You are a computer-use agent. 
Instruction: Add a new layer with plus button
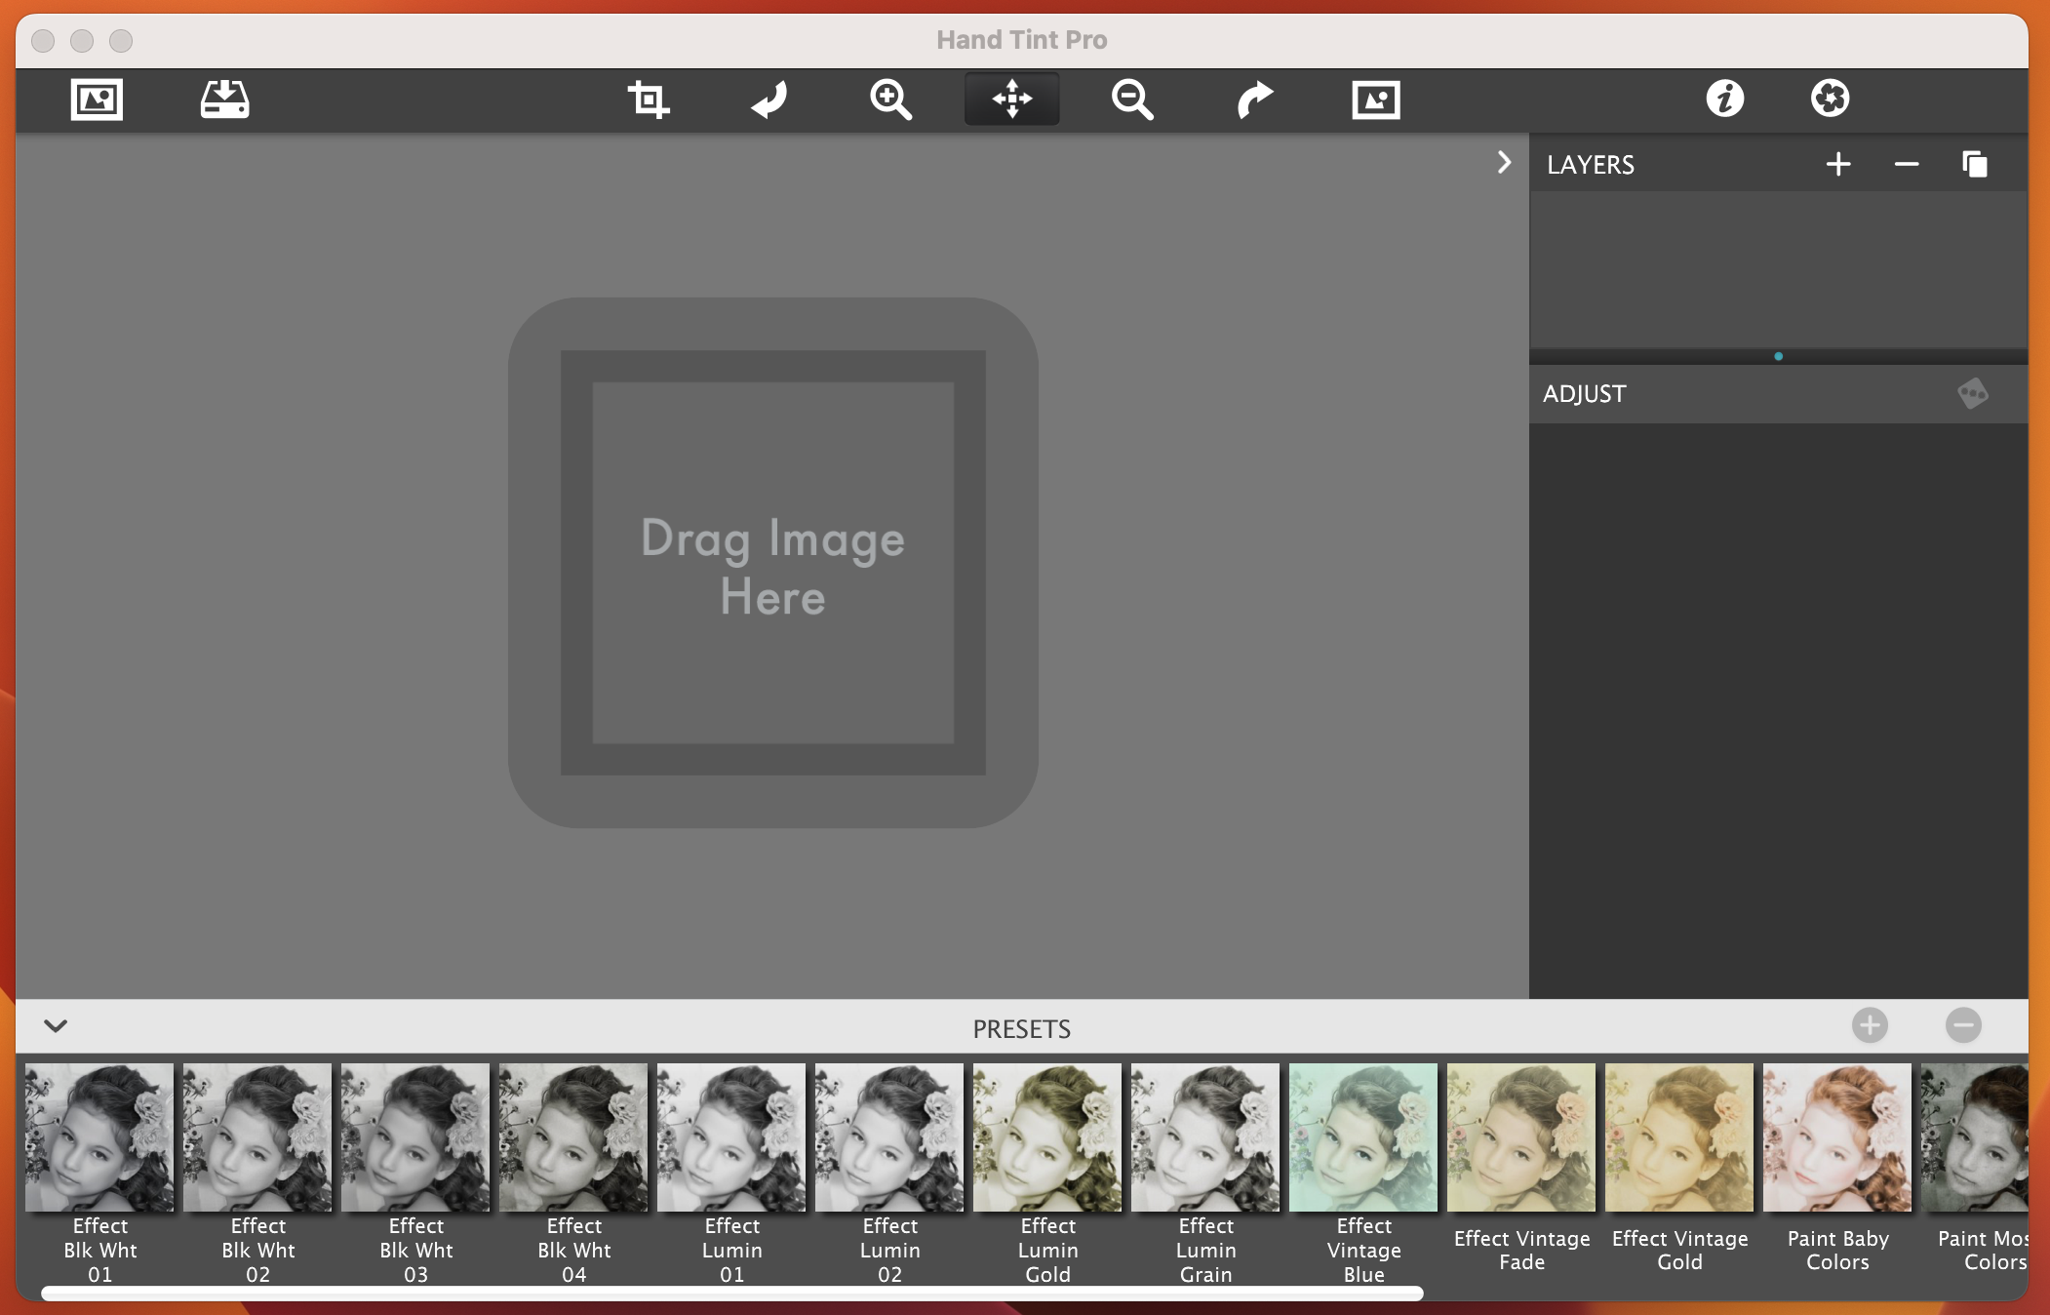point(1838,164)
